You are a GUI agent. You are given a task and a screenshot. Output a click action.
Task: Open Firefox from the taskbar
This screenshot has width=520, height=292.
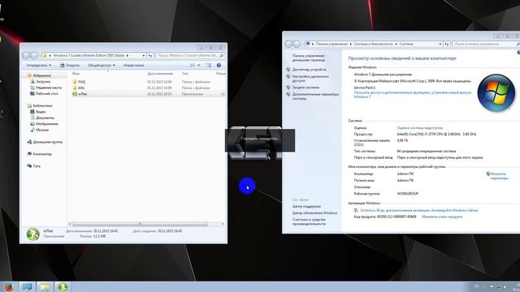pos(9,287)
